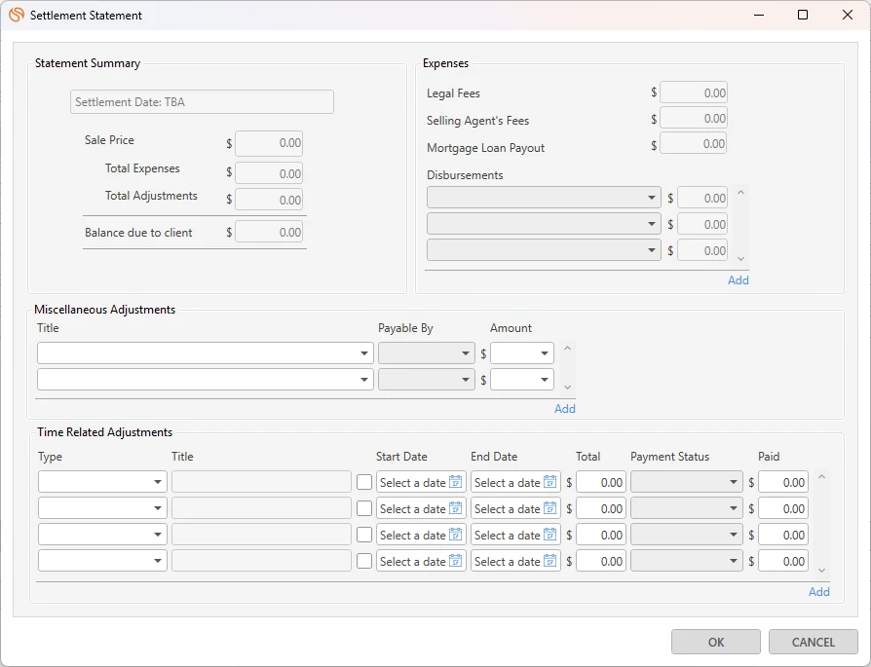Click the CANCEL button

pos(814,642)
